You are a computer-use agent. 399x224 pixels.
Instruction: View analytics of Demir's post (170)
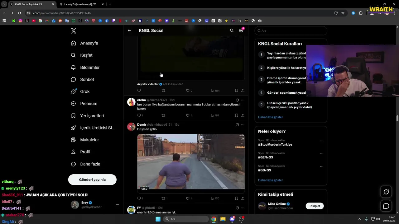tap(214, 198)
